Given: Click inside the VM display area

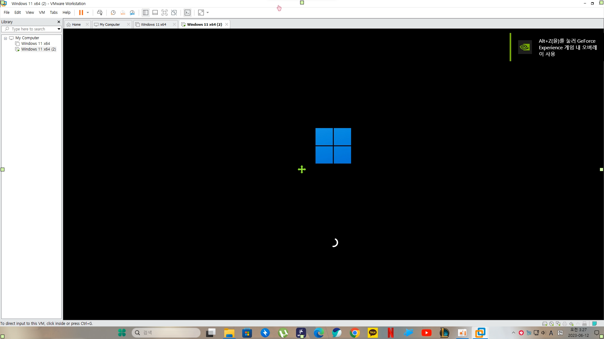Looking at the screenshot, I should 333,174.
